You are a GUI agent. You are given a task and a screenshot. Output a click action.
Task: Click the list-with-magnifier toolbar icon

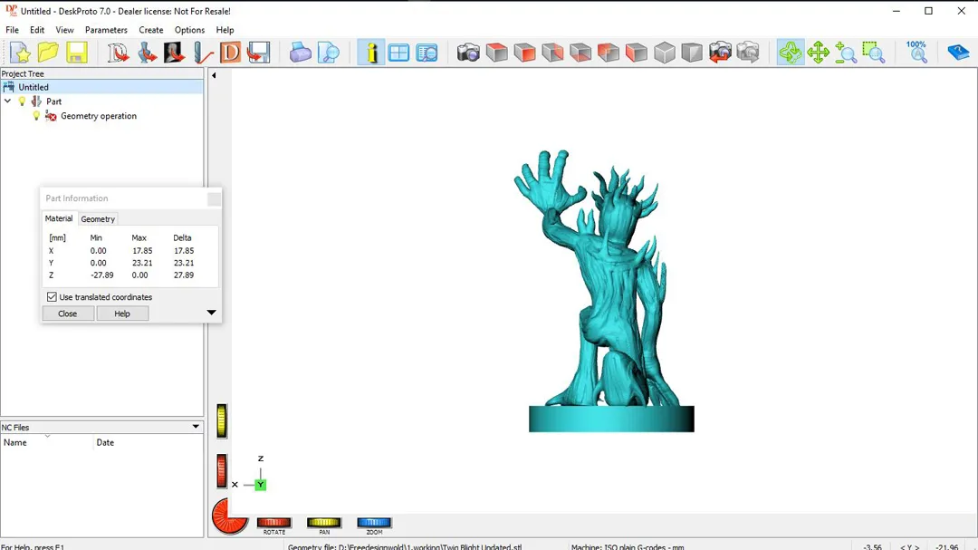(x=427, y=53)
